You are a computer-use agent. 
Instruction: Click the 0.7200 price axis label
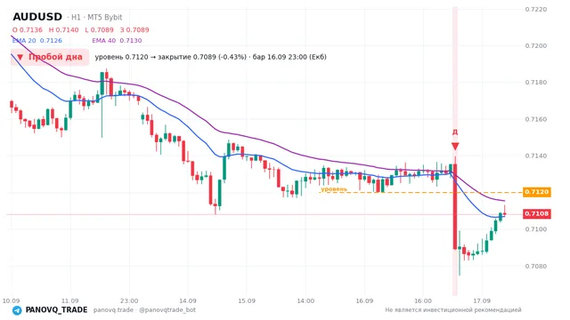[x=536, y=46]
